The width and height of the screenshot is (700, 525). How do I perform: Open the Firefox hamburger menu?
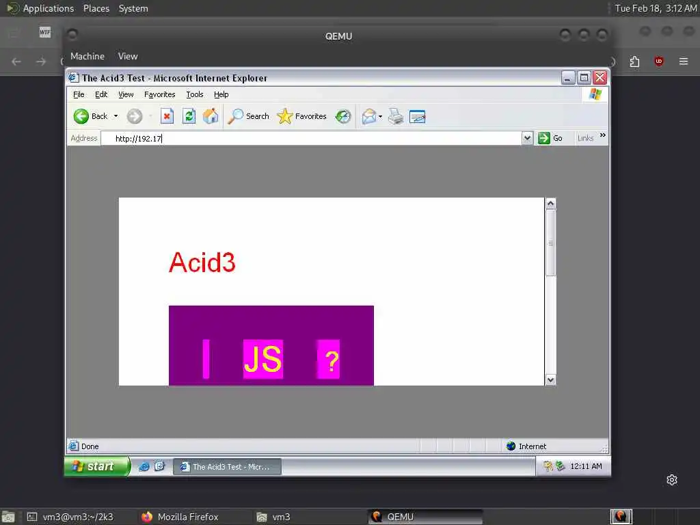pyautogui.click(x=684, y=61)
